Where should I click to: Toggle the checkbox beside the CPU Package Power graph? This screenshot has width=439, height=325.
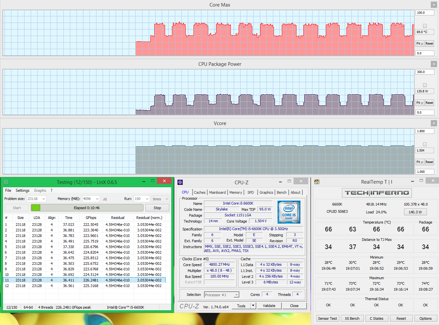coord(425,85)
